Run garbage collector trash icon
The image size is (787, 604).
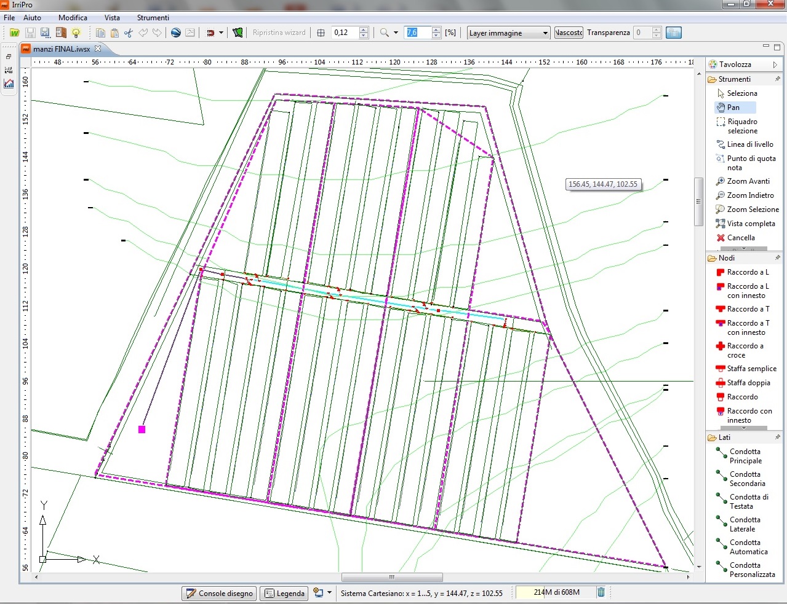pyautogui.click(x=601, y=592)
